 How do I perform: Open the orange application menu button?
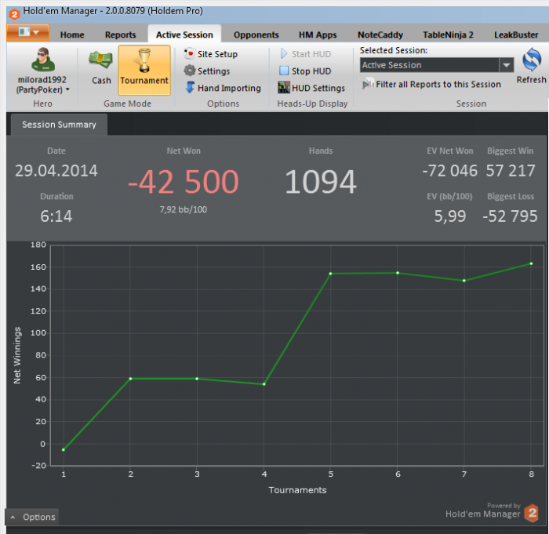[x=27, y=32]
